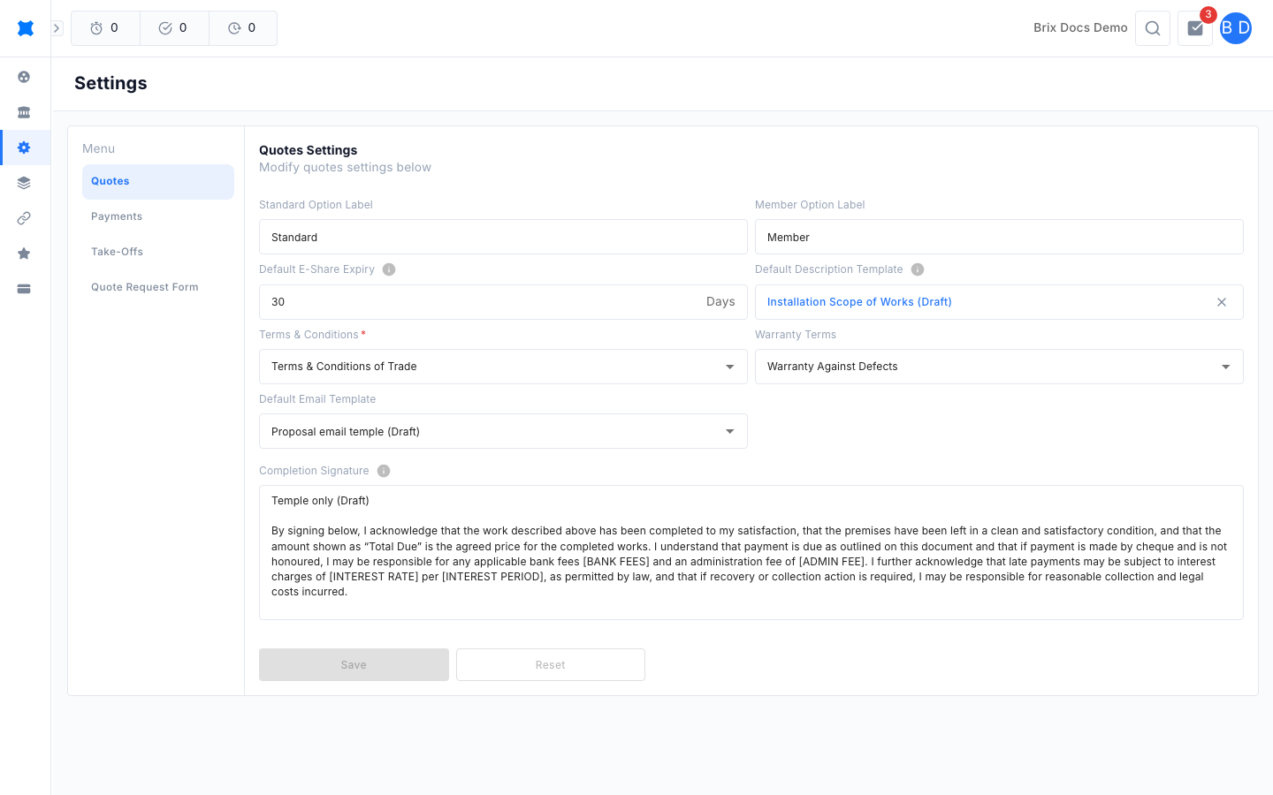Show info for Completion Signature

pos(384,471)
